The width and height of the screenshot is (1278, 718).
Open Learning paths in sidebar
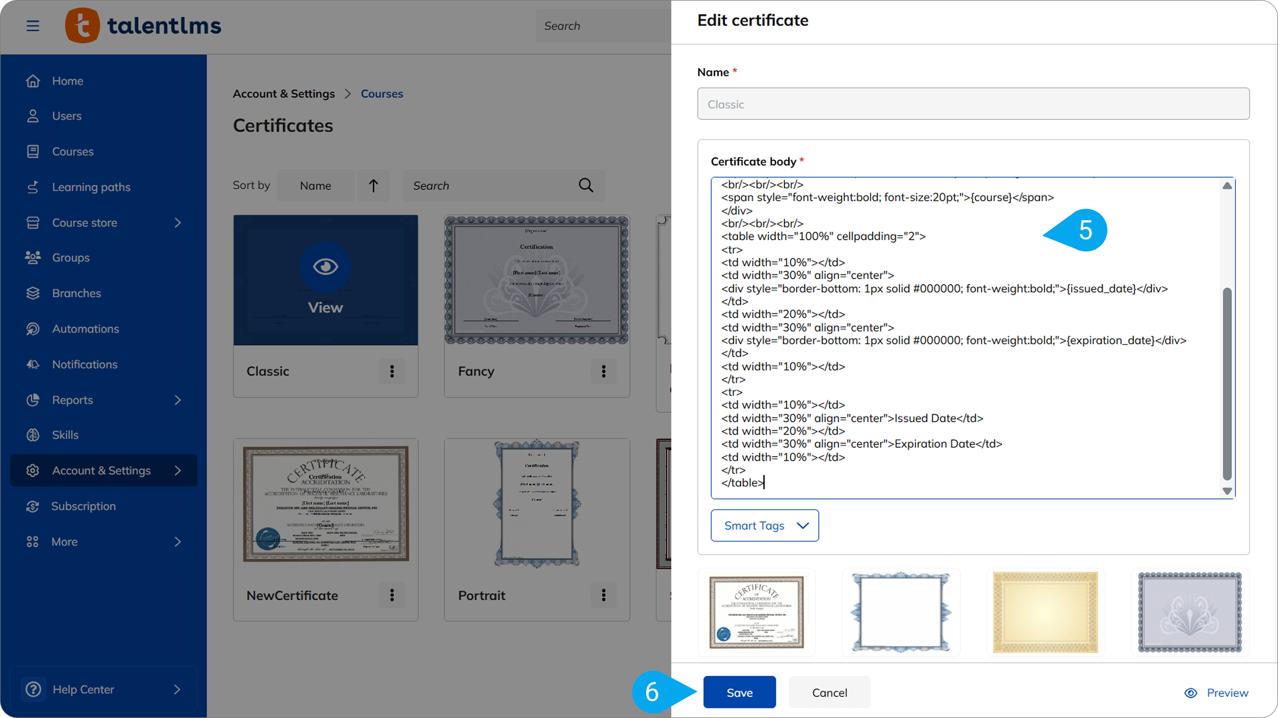tap(91, 187)
